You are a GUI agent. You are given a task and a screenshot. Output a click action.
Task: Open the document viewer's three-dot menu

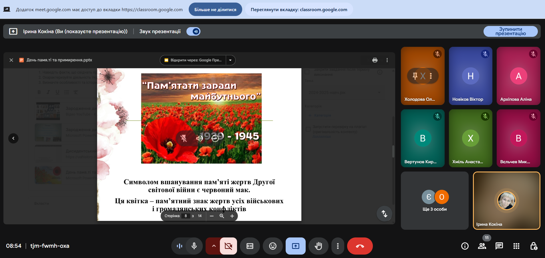tap(387, 60)
